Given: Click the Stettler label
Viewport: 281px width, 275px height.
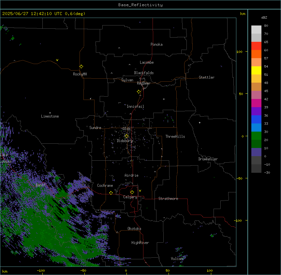Looking at the screenshot, I should click(207, 77).
